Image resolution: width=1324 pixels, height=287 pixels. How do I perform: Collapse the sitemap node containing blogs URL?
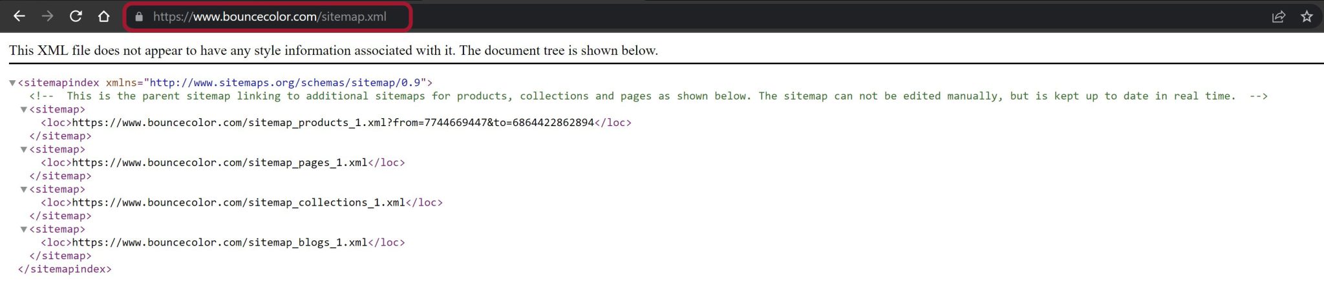[24, 230]
